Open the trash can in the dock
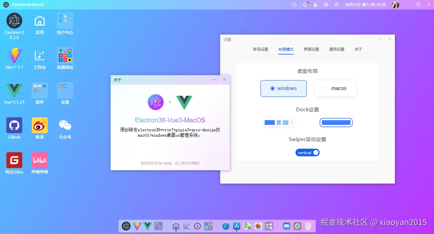The width and height of the screenshot is (434, 234). coord(308,226)
